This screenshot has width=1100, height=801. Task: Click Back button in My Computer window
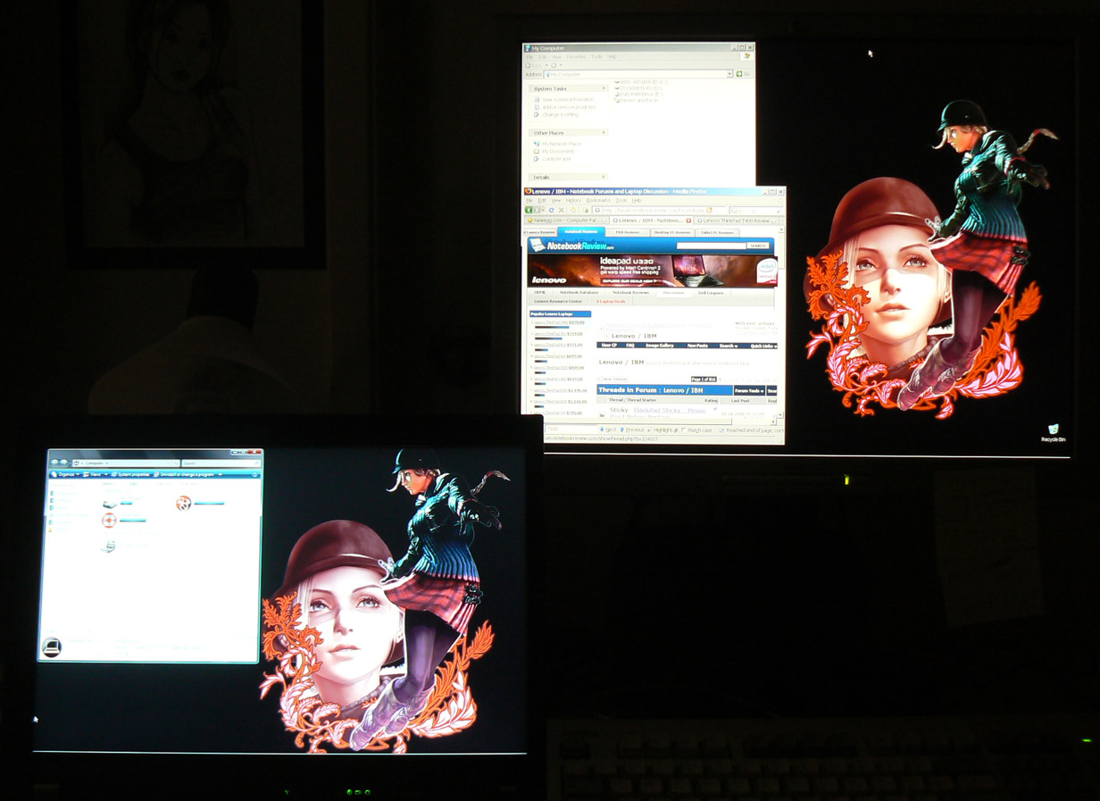point(531,65)
